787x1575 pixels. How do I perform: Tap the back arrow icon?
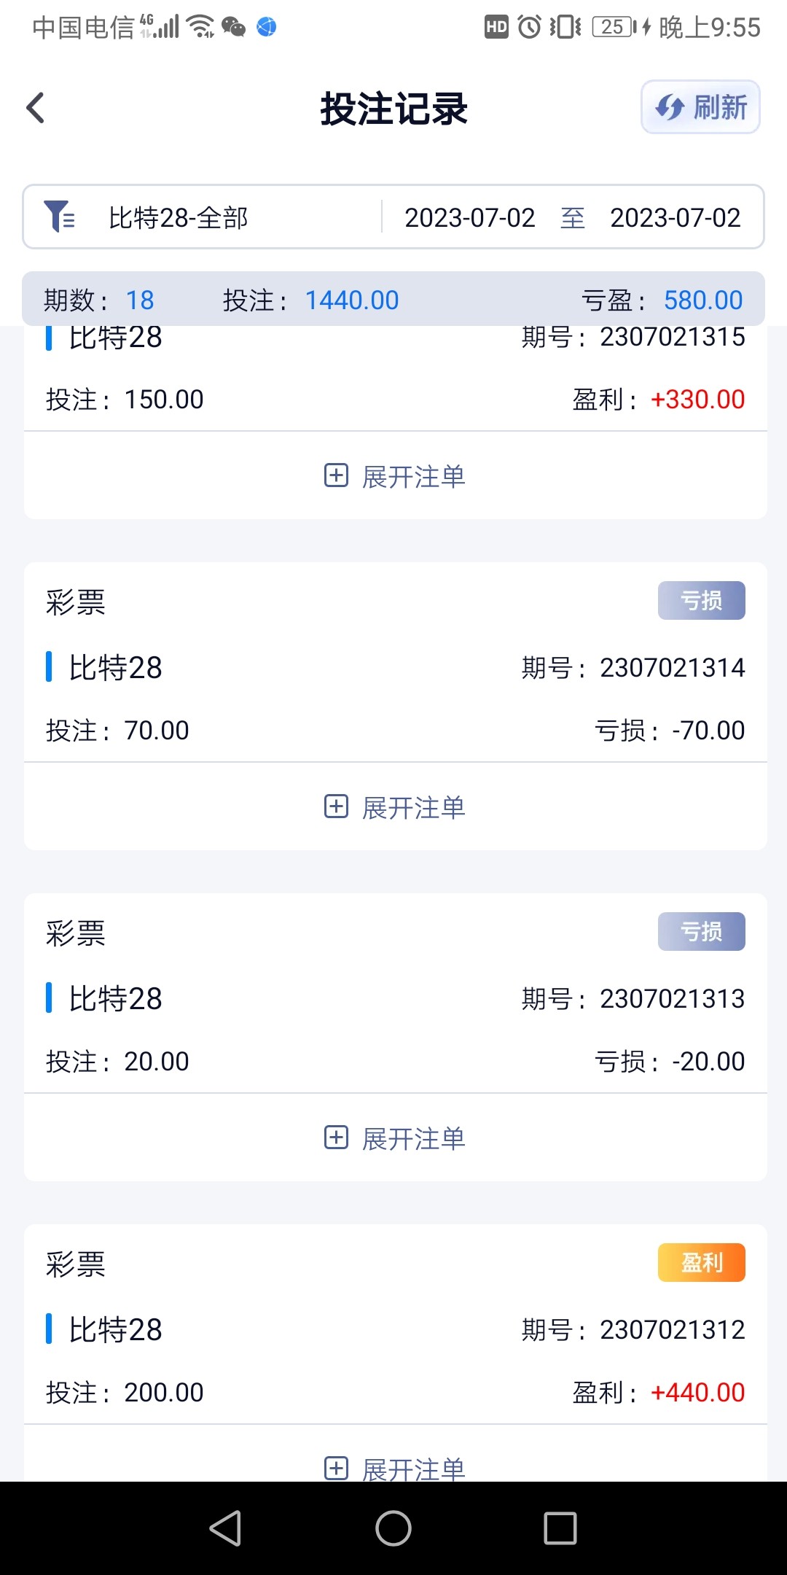pyautogui.click(x=36, y=108)
